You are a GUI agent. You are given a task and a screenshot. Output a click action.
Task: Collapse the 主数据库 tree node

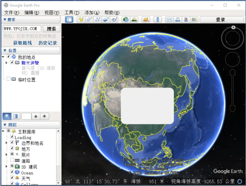tap(3, 131)
